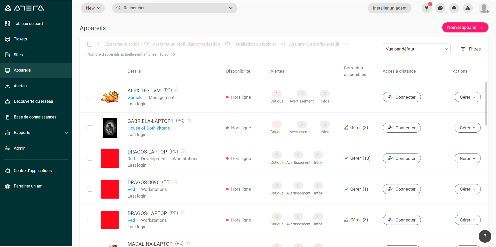This screenshot has height=247, width=496.
Task: Select the DRAGOS-3090 checkbox
Action: (x=90, y=189)
